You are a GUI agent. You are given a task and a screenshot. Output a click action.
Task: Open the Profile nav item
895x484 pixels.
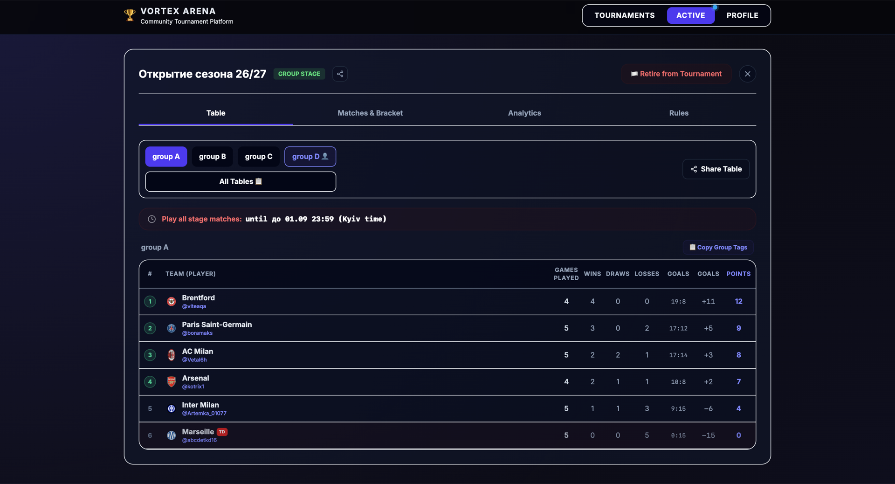tap(742, 15)
